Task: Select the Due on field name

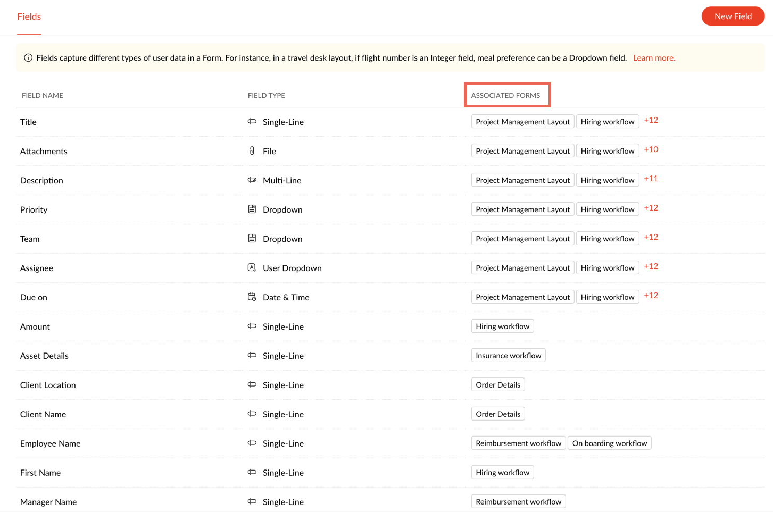Action: [34, 298]
